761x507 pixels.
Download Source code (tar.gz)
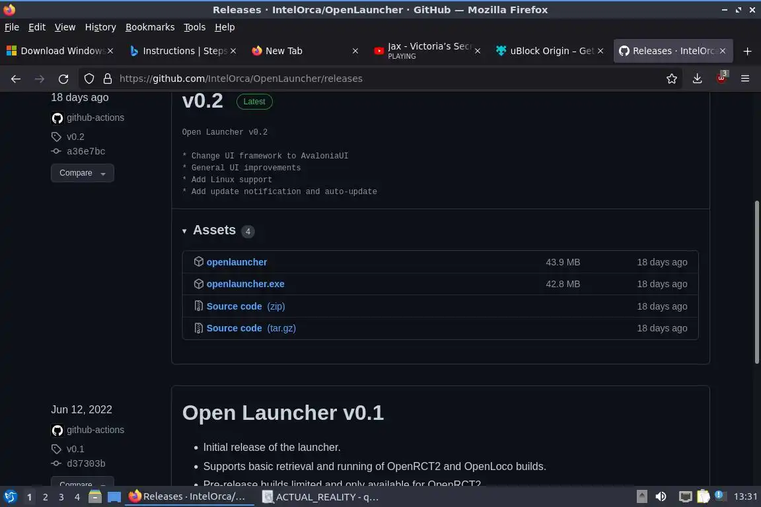pos(251,328)
